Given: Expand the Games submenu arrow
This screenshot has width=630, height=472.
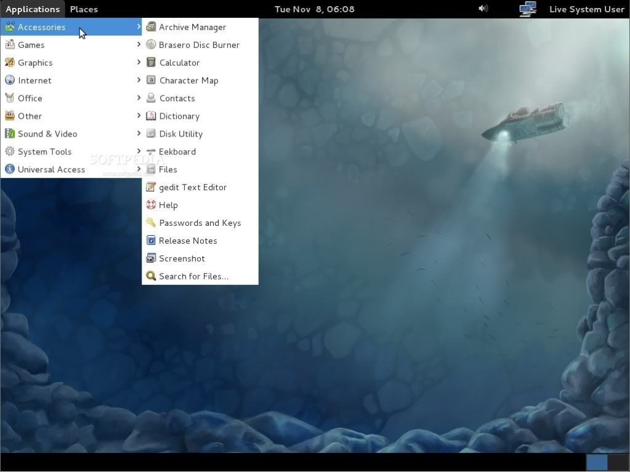Looking at the screenshot, I should pyautogui.click(x=139, y=44).
